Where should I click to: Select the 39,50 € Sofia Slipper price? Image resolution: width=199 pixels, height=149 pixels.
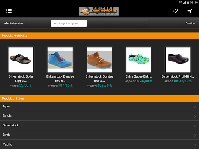click(x=25, y=85)
